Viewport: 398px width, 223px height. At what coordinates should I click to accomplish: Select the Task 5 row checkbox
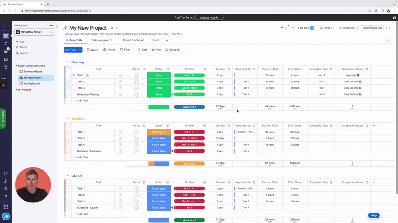pos(68,138)
